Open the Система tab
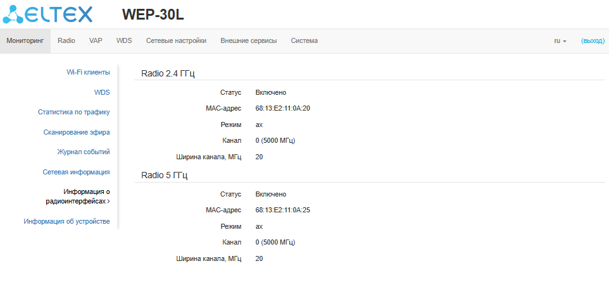 (x=304, y=40)
